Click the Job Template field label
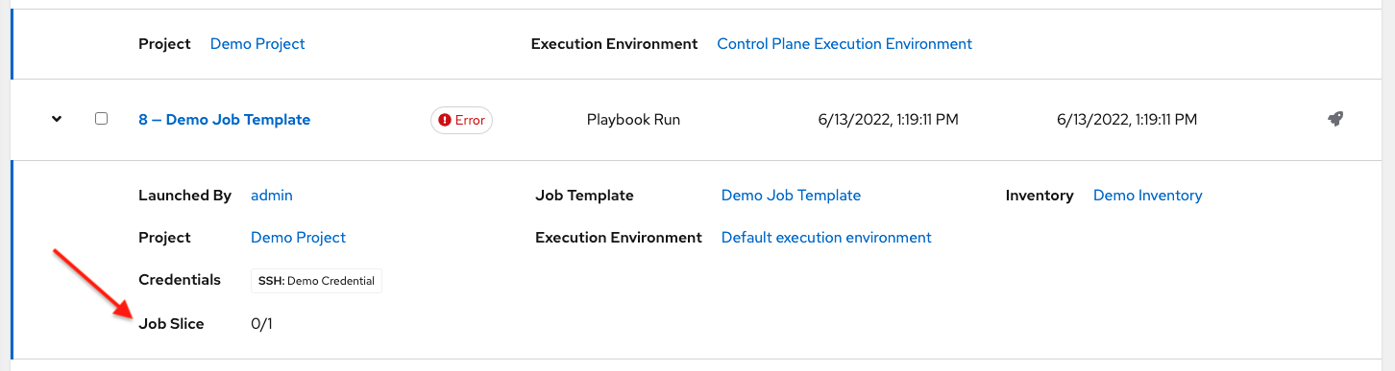 (x=584, y=195)
